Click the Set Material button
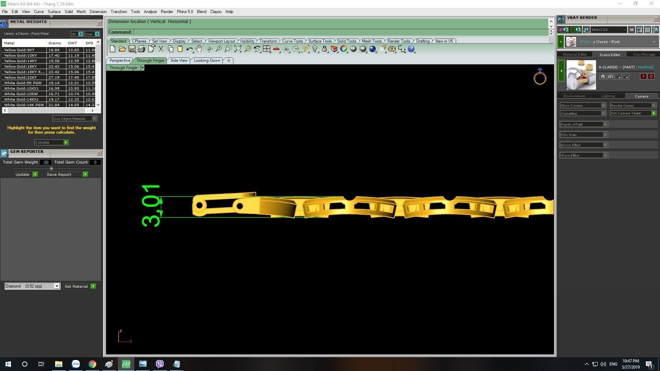Image resolution: width=660 pixels, height=371 pixels. 80,286
